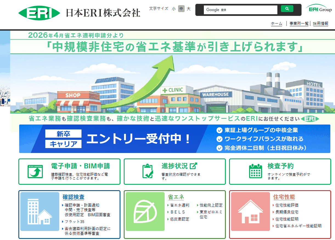Open 確認申請・計画通知 link
The image size is (335, 240).
point(82,205)
